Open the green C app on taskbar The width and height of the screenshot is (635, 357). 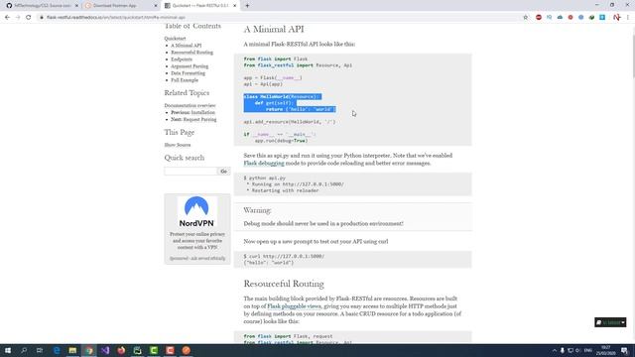coord(154,350)
